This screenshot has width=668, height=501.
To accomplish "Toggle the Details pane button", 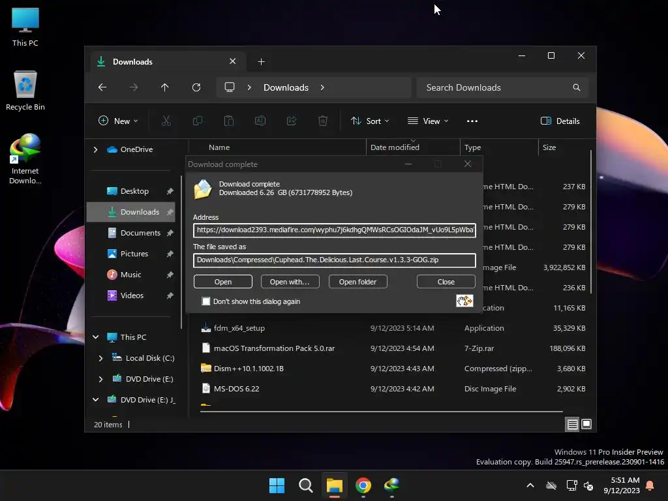I will pyautogui.click(x=560, y=121).
